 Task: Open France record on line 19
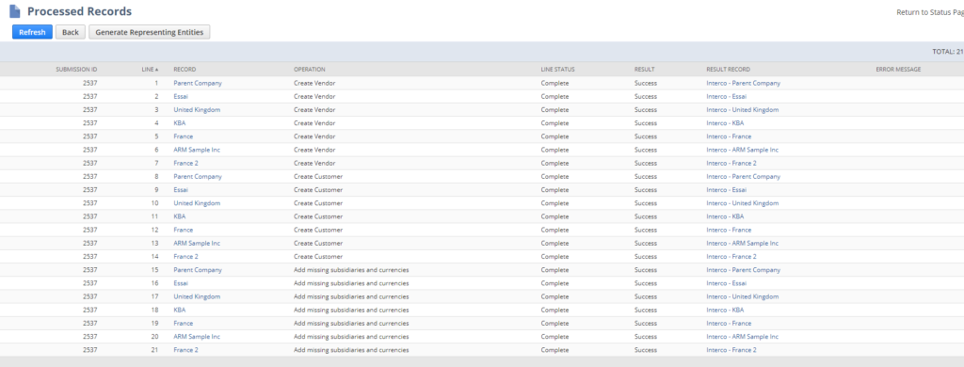184,324
